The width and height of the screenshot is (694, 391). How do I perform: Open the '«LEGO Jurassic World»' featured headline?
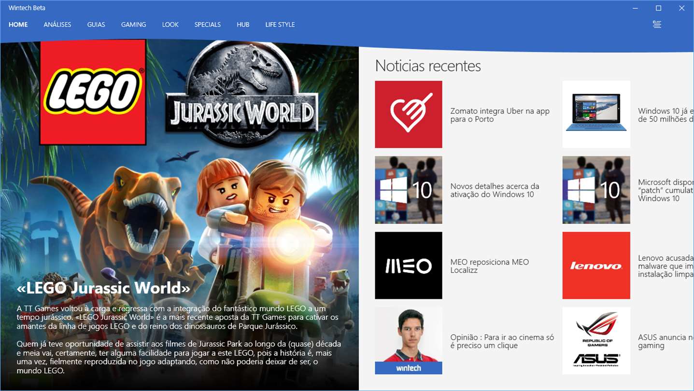103,288
